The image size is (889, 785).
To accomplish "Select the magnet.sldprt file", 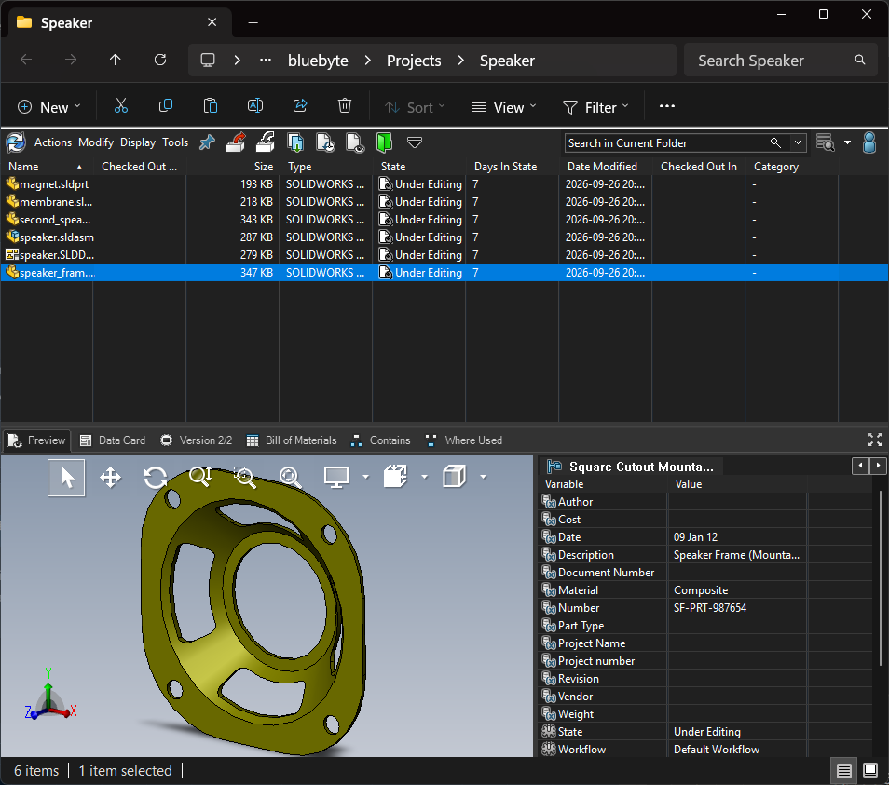I will pyautogui.click(x=54, y=184).
